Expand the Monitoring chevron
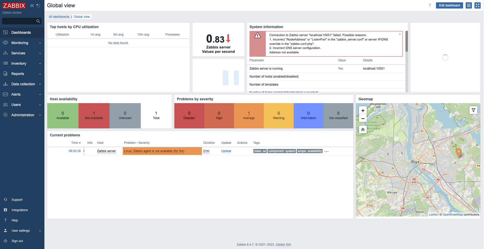The image size is (484, 249). pyautogui.click(x=40, y=43)
